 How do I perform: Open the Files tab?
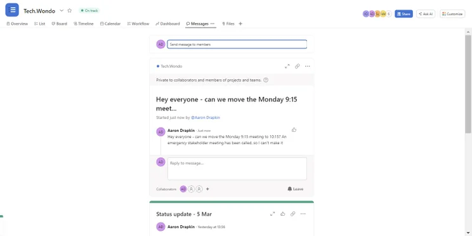[228, 23]
